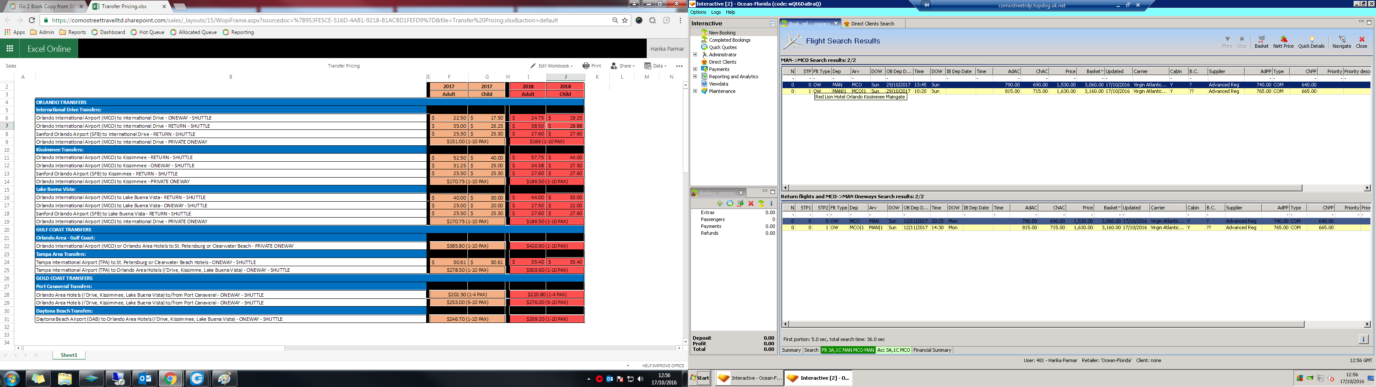Open the Dashboard bookmark
Screen dimensions: 1376x387
108,32
